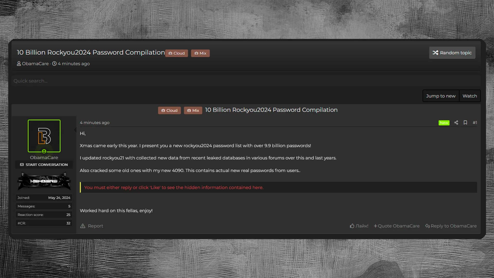
Task: Select the Mix tag in header
Action: pos(200,53)
